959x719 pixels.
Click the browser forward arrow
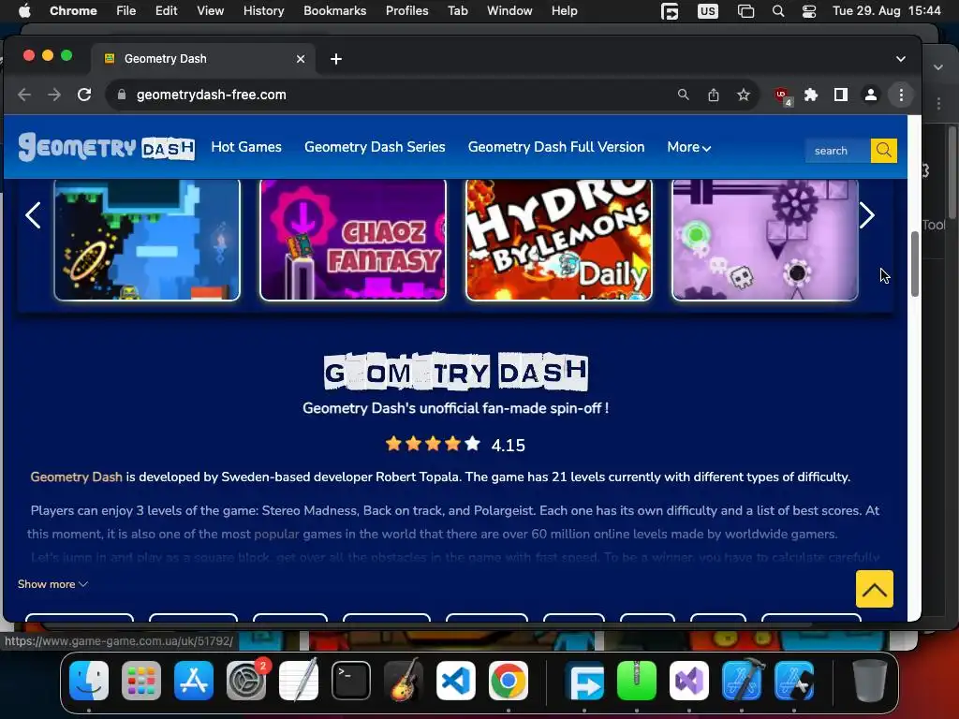(x=54, y=95)
